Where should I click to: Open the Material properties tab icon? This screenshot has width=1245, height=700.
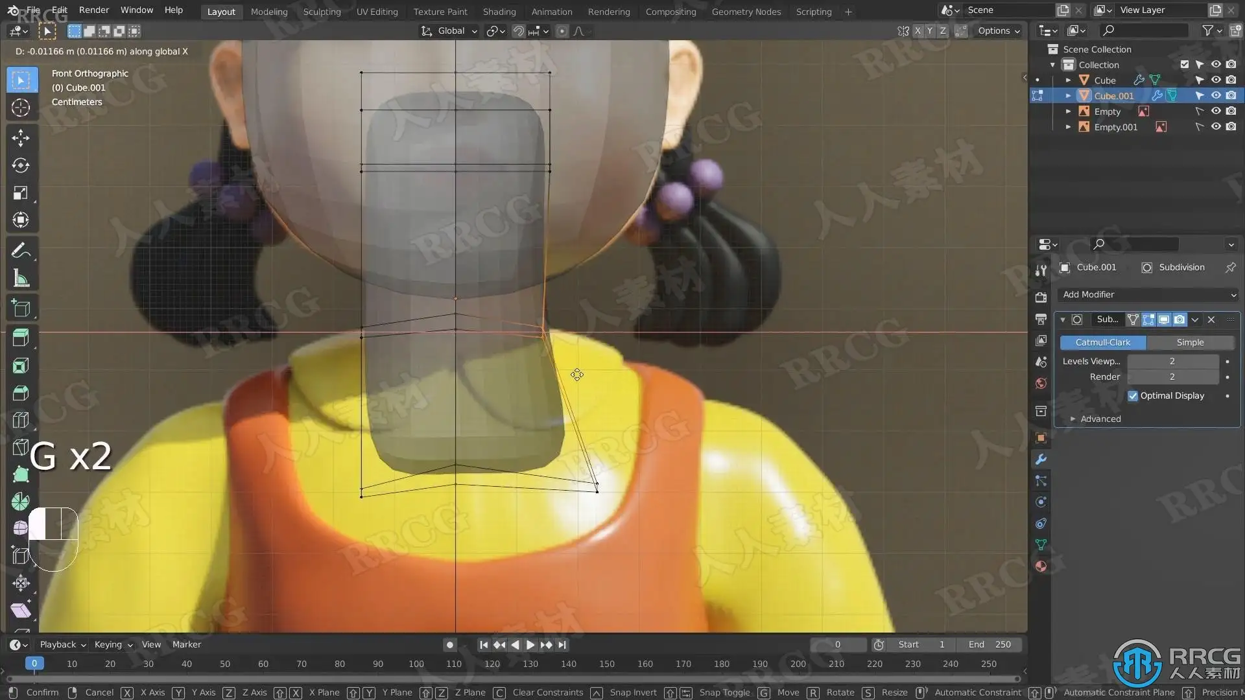(x=1041, y=566)
